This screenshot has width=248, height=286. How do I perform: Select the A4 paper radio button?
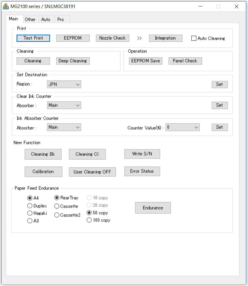pyautogui.click(x=30, y=198)
